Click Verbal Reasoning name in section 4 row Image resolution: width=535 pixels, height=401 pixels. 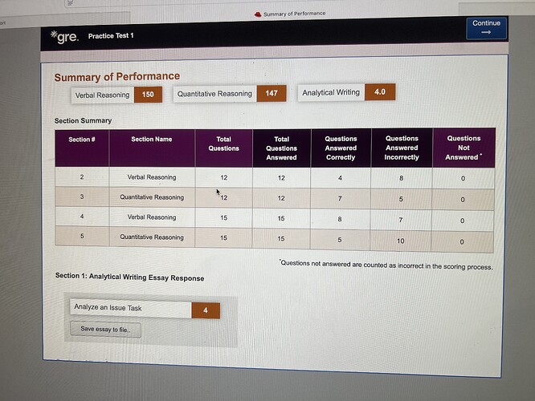click(152, 217)
